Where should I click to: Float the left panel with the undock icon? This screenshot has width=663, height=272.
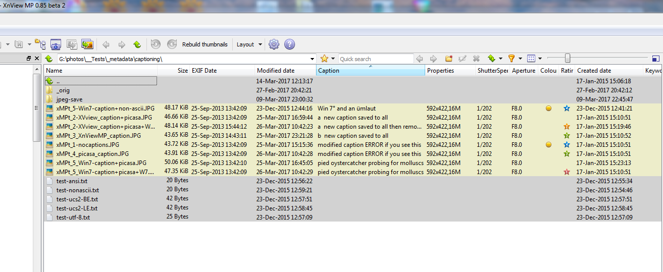(28, 59)
